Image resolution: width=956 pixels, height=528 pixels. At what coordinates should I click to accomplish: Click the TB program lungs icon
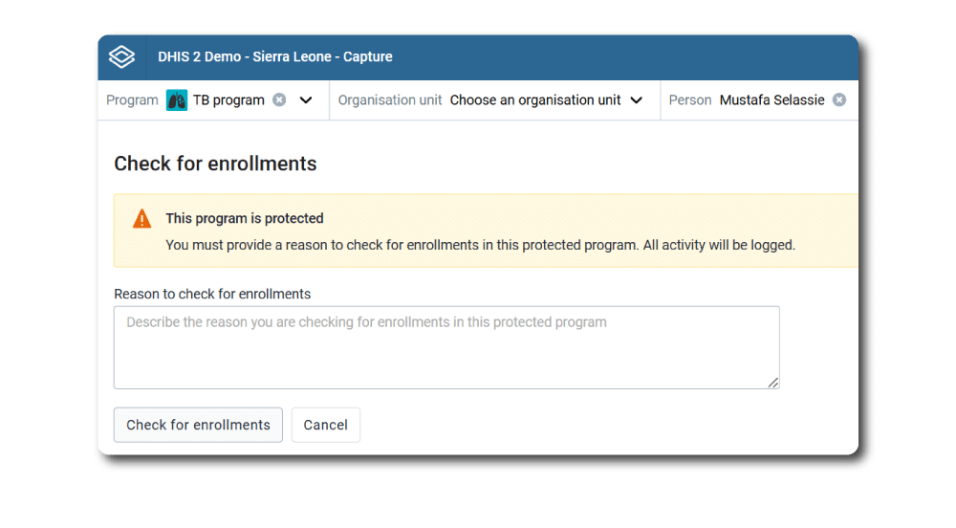tap(177, 100)
